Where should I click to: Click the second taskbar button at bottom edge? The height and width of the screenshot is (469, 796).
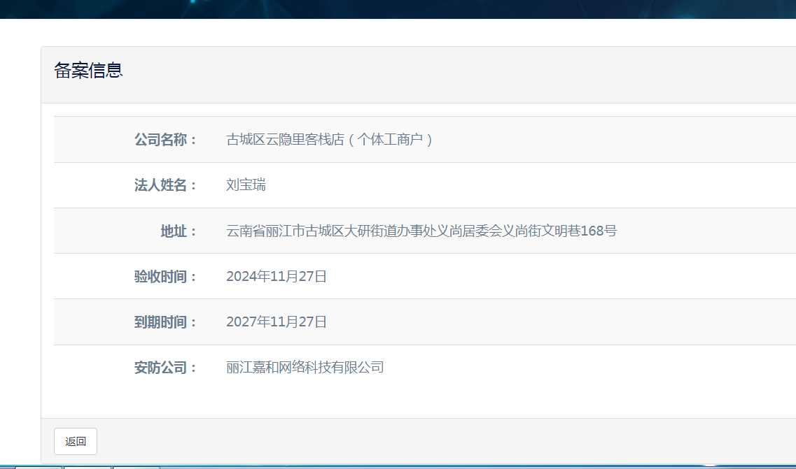88,467
